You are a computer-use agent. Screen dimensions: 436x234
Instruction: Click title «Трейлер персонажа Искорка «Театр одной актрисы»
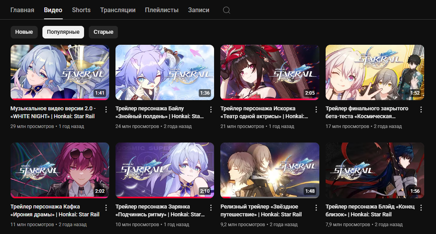264,112
